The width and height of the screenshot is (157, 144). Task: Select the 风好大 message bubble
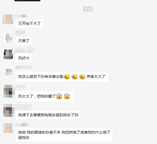tap(24, 58)
